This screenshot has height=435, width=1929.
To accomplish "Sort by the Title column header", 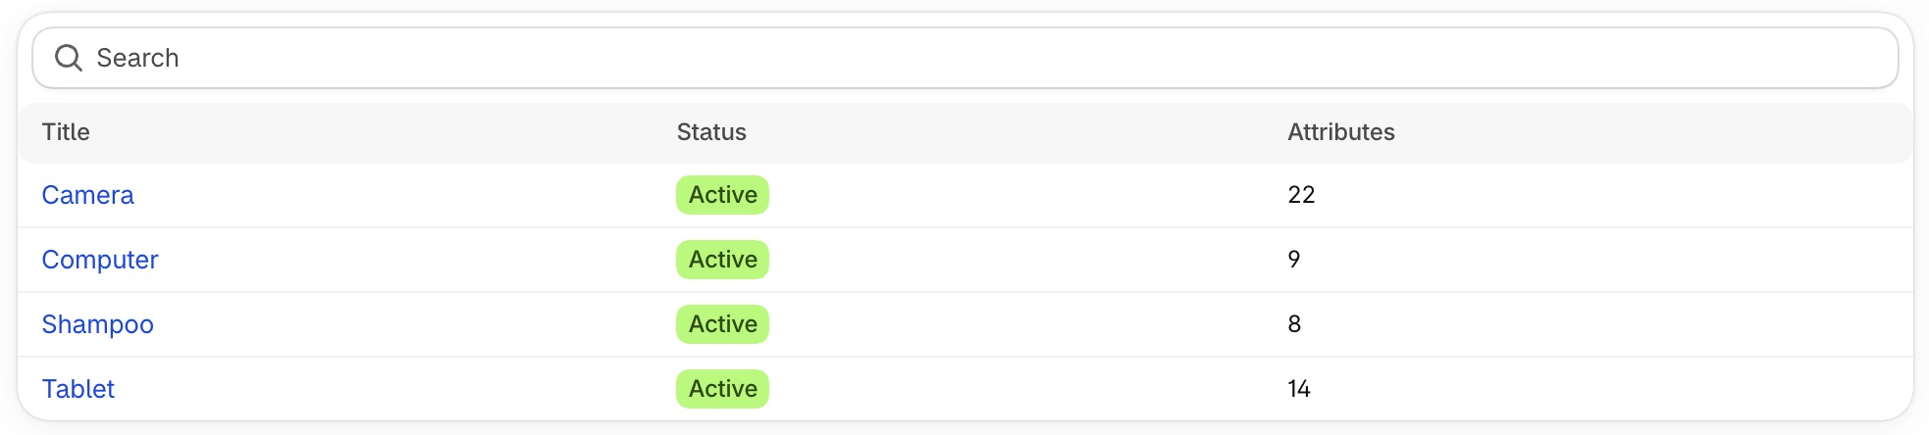I will click(66, 132).
